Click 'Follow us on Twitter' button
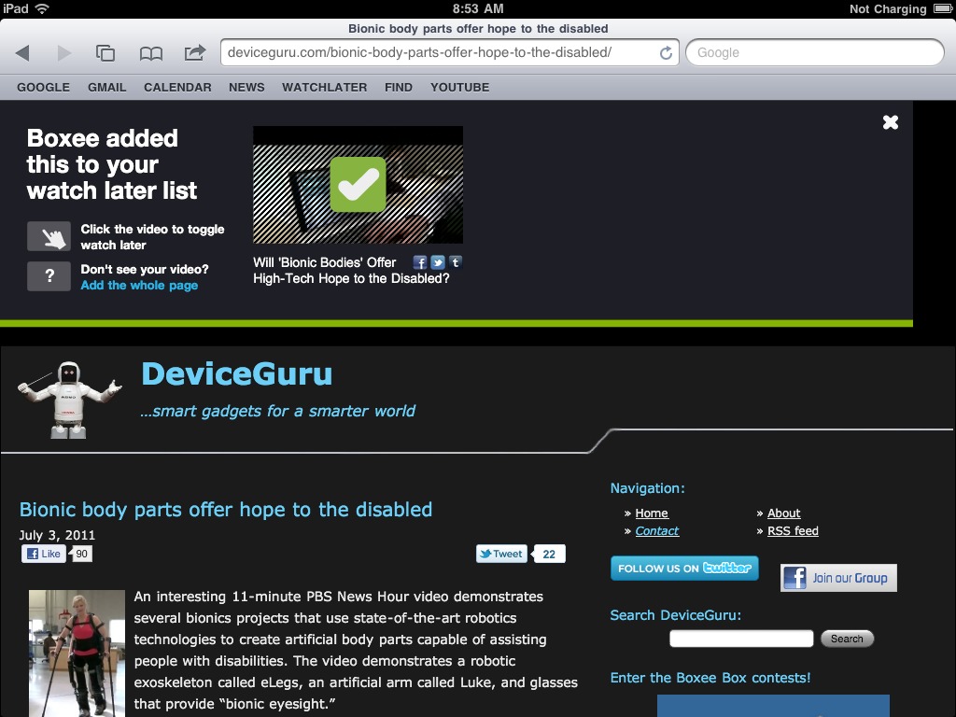956x717 pixels. click(684, 569)
